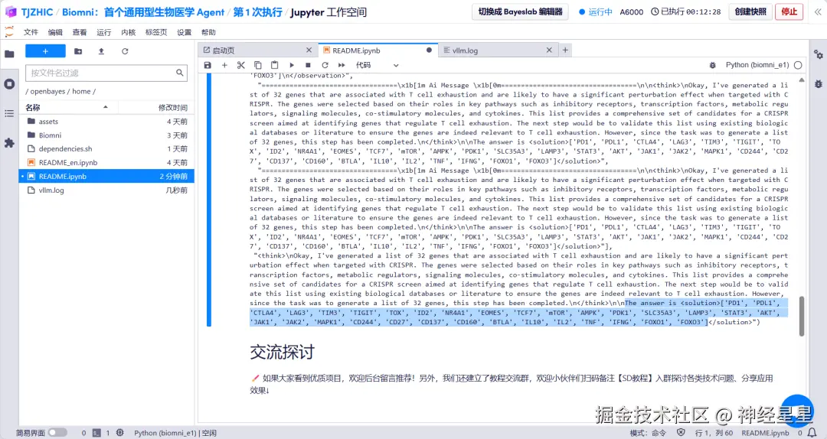Click the filter files by name field
The image size is (827, 439).
[x=106, y=73]
